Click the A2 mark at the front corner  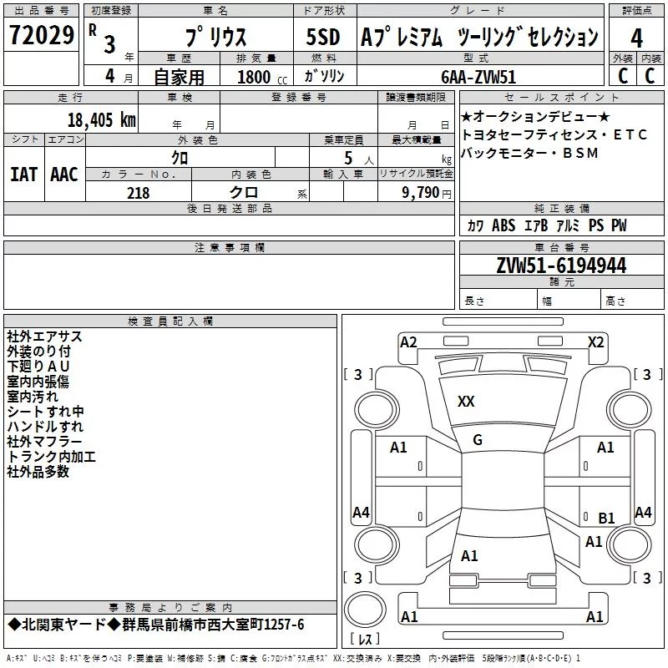408,342
